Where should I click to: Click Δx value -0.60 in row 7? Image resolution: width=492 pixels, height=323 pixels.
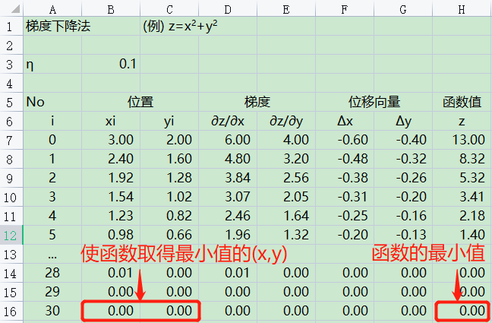[345, 139]
